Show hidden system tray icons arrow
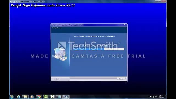This screenshot has height=99, width=176. tap(148, 97)
